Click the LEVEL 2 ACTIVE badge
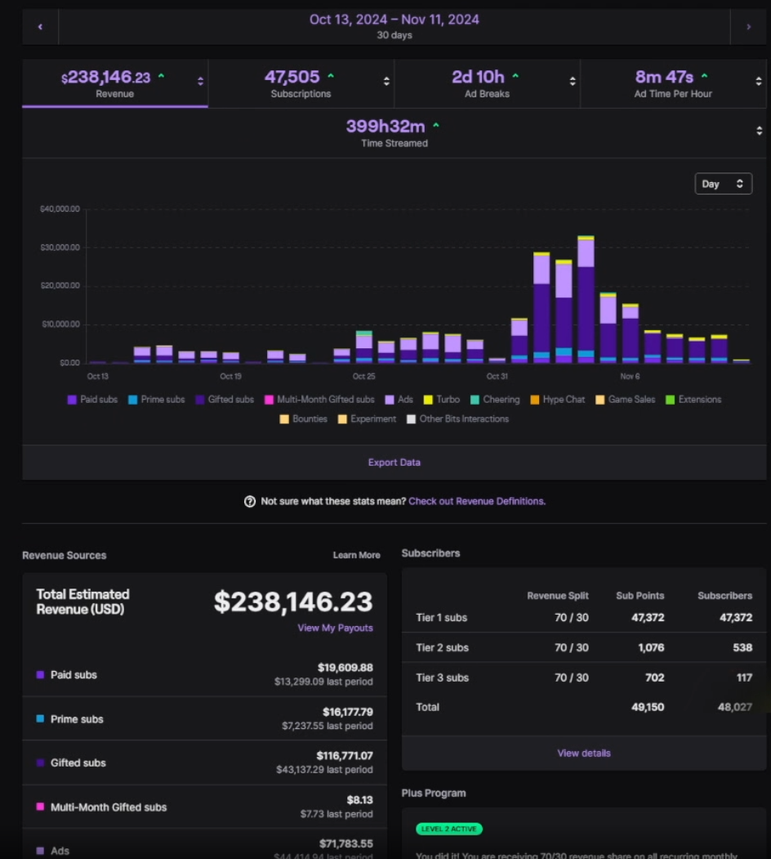 [x=449, y=829]
